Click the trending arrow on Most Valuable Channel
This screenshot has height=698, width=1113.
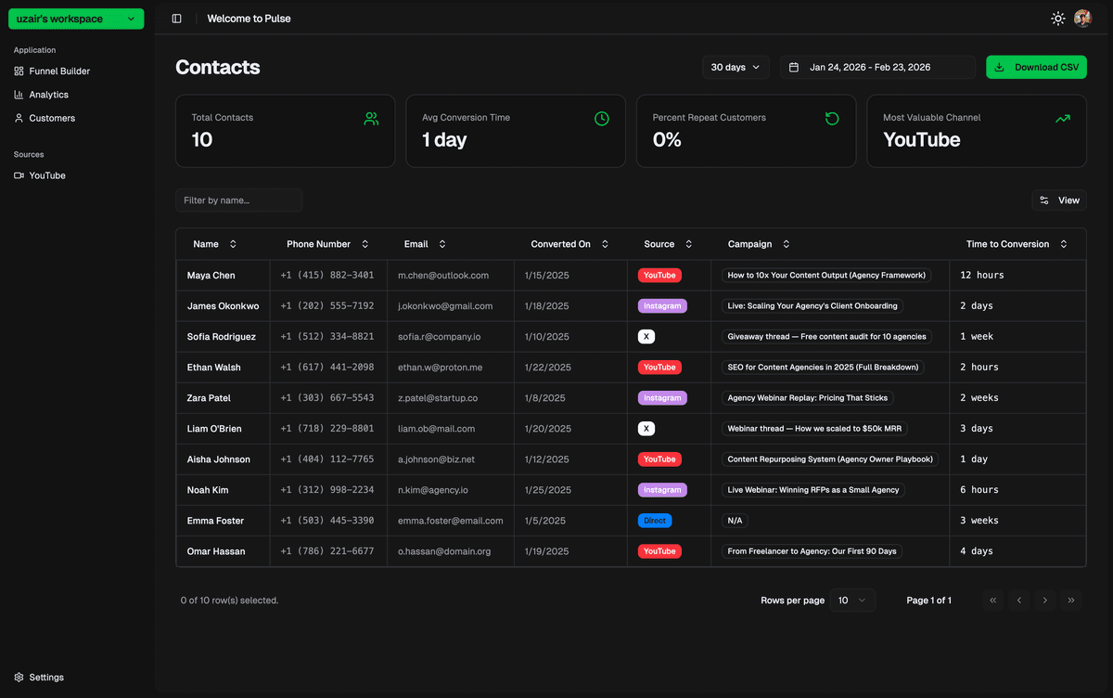1063,119
